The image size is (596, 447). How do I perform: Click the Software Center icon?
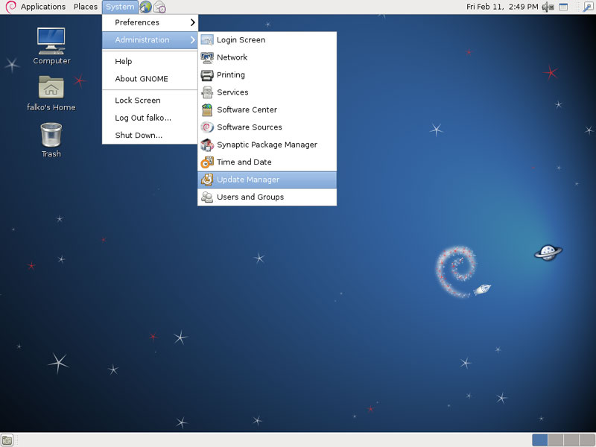207,110
